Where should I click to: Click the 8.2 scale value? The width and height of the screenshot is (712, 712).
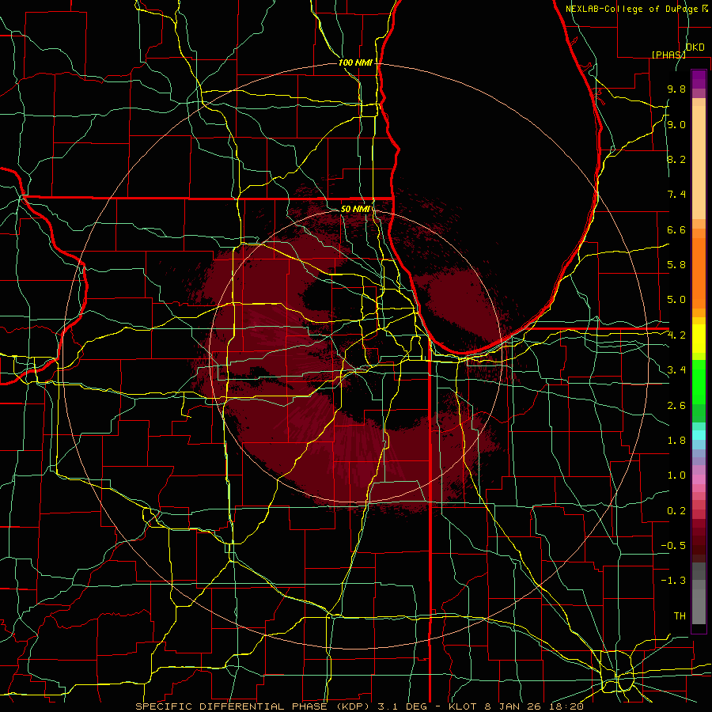676,159
